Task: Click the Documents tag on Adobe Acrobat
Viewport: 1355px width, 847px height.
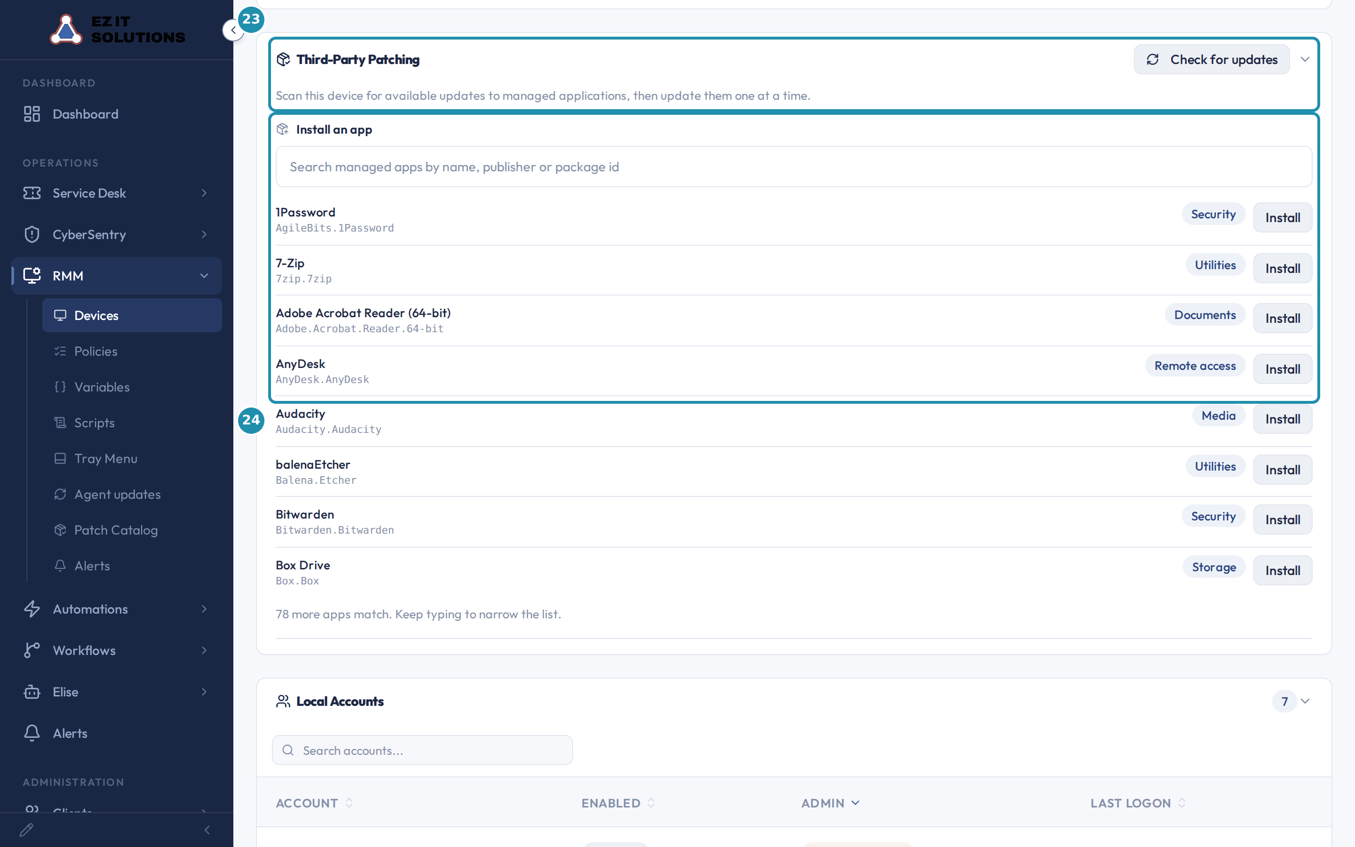Action: [x=1205, y=315]
